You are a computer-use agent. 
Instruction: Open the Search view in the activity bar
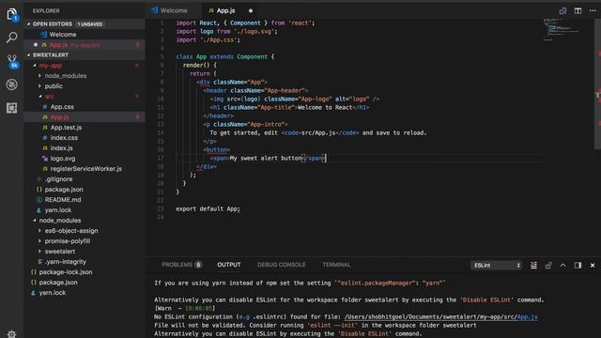[12, 38]
